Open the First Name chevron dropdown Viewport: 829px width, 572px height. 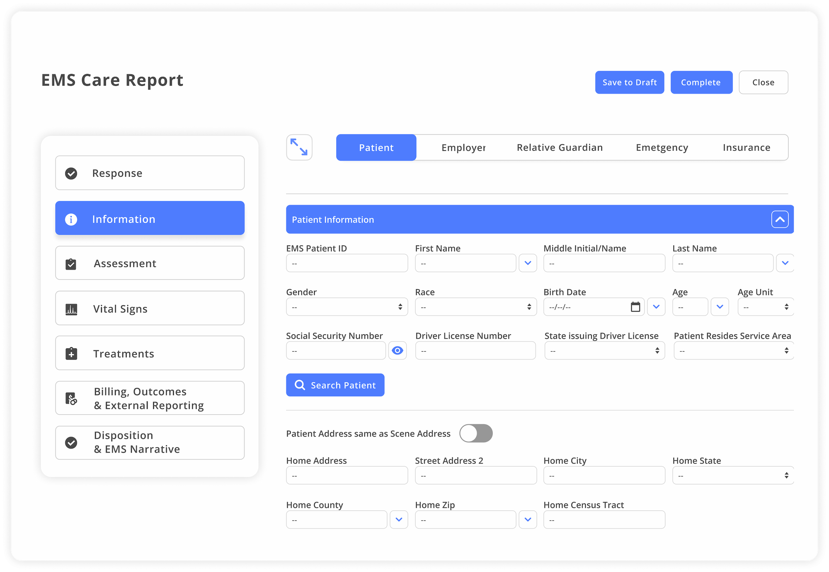coord(528,263)
